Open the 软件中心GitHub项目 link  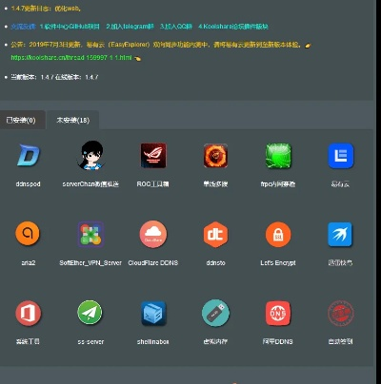tap(70, 27)
